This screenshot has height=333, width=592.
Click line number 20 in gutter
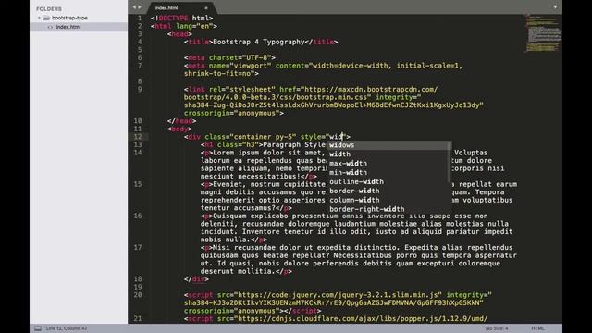[x=138, y=295]
